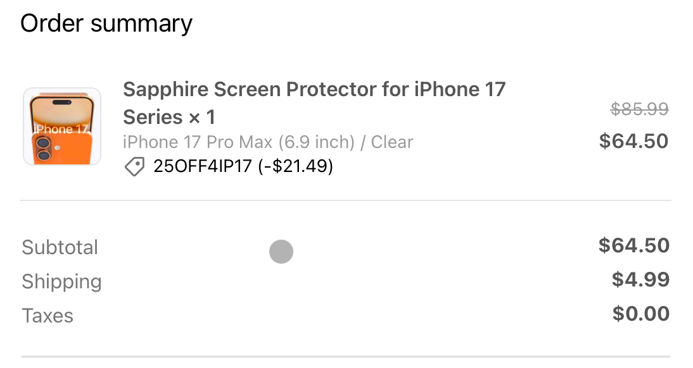Click the $4.99 shipping cost
Viewport: 693px width, 368px height.
tap(640, 279)
